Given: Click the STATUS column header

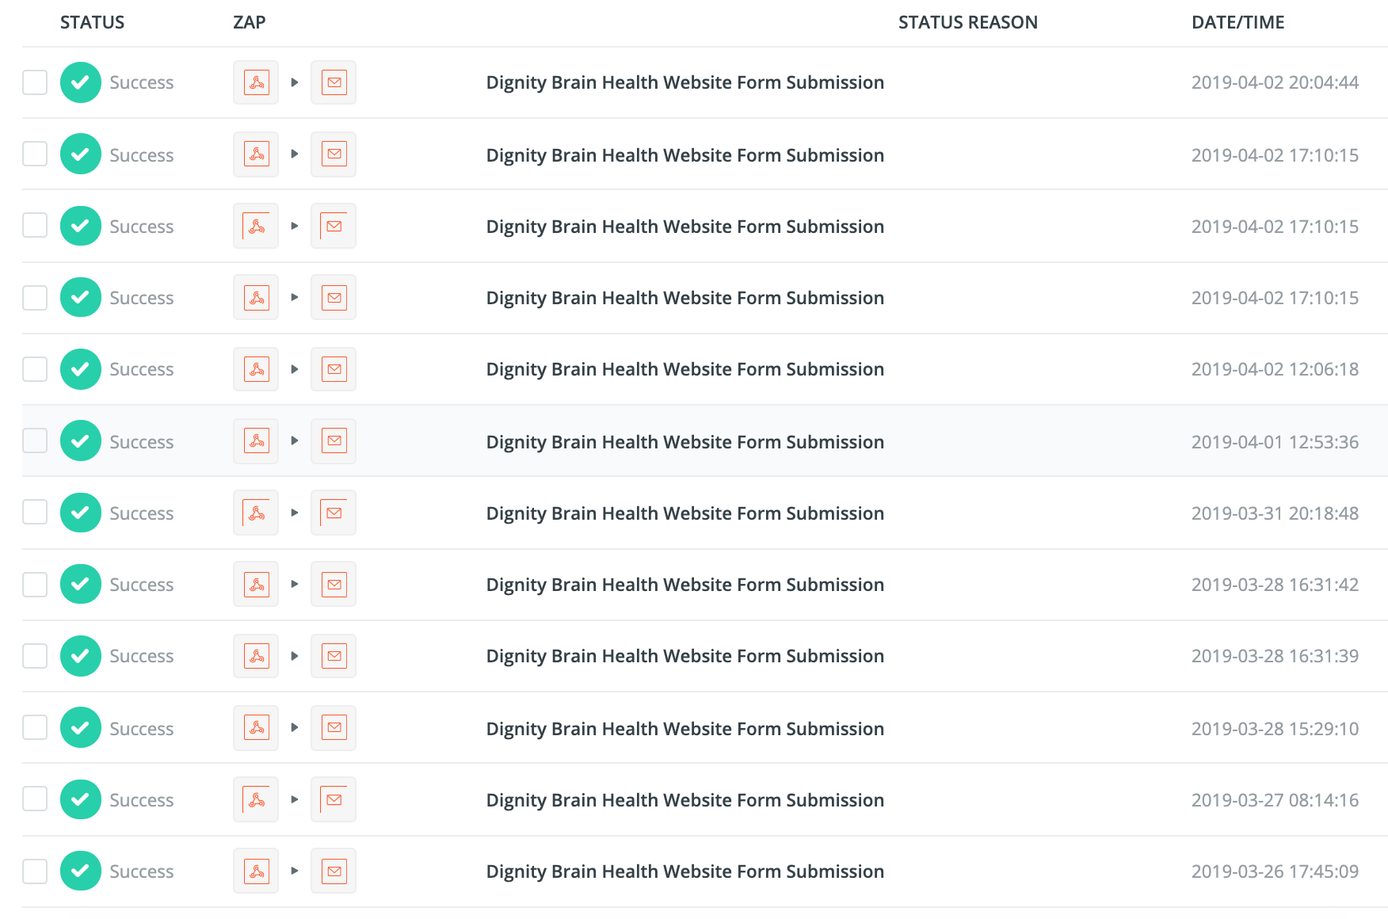Looking at the screenshot, I should coord(92,22).
